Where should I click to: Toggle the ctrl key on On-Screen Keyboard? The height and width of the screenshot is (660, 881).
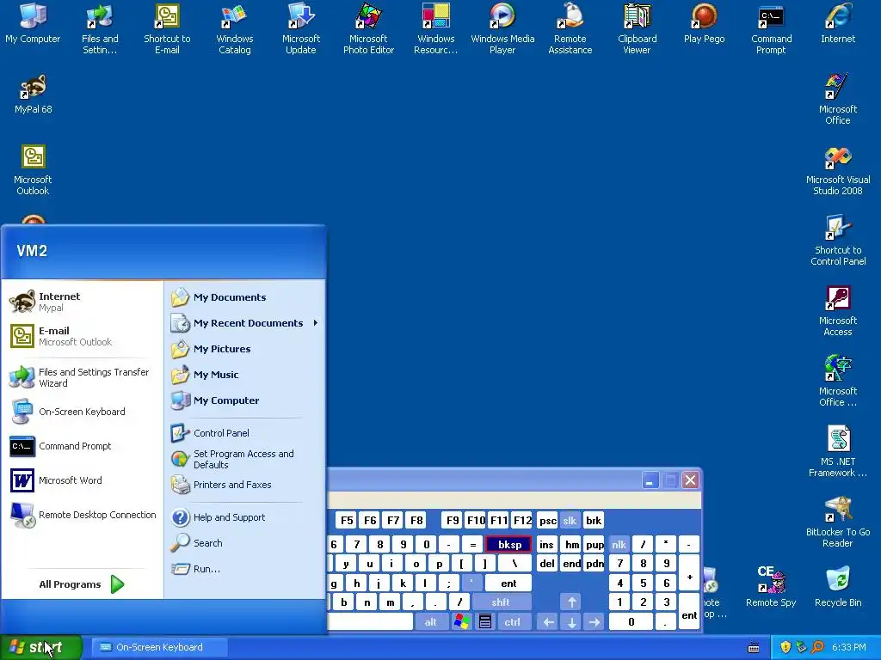click(512, 622)
